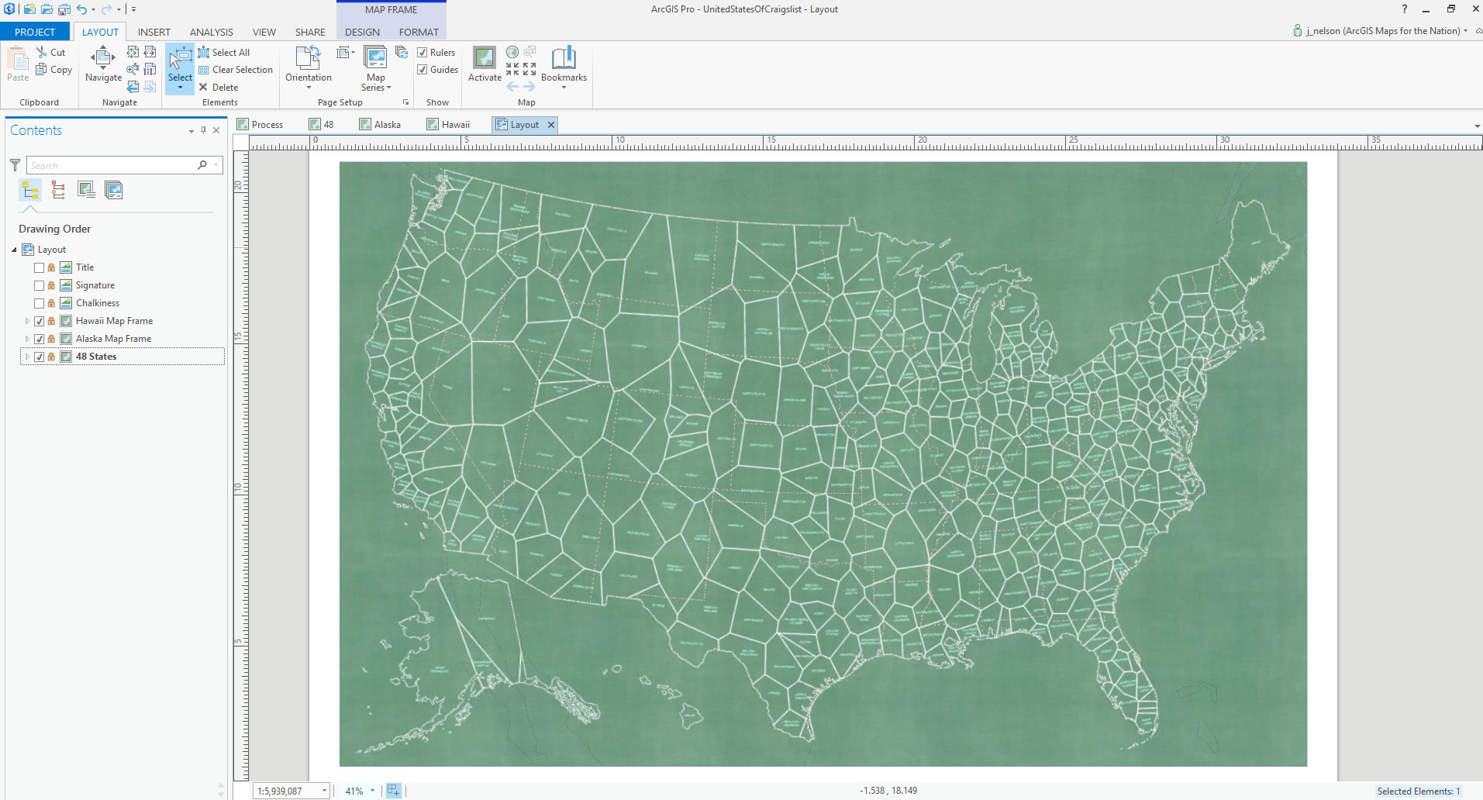Switch to the ANALYSIS ribbon tab
The image size is (1483, 800).
[x=212, y=32]
